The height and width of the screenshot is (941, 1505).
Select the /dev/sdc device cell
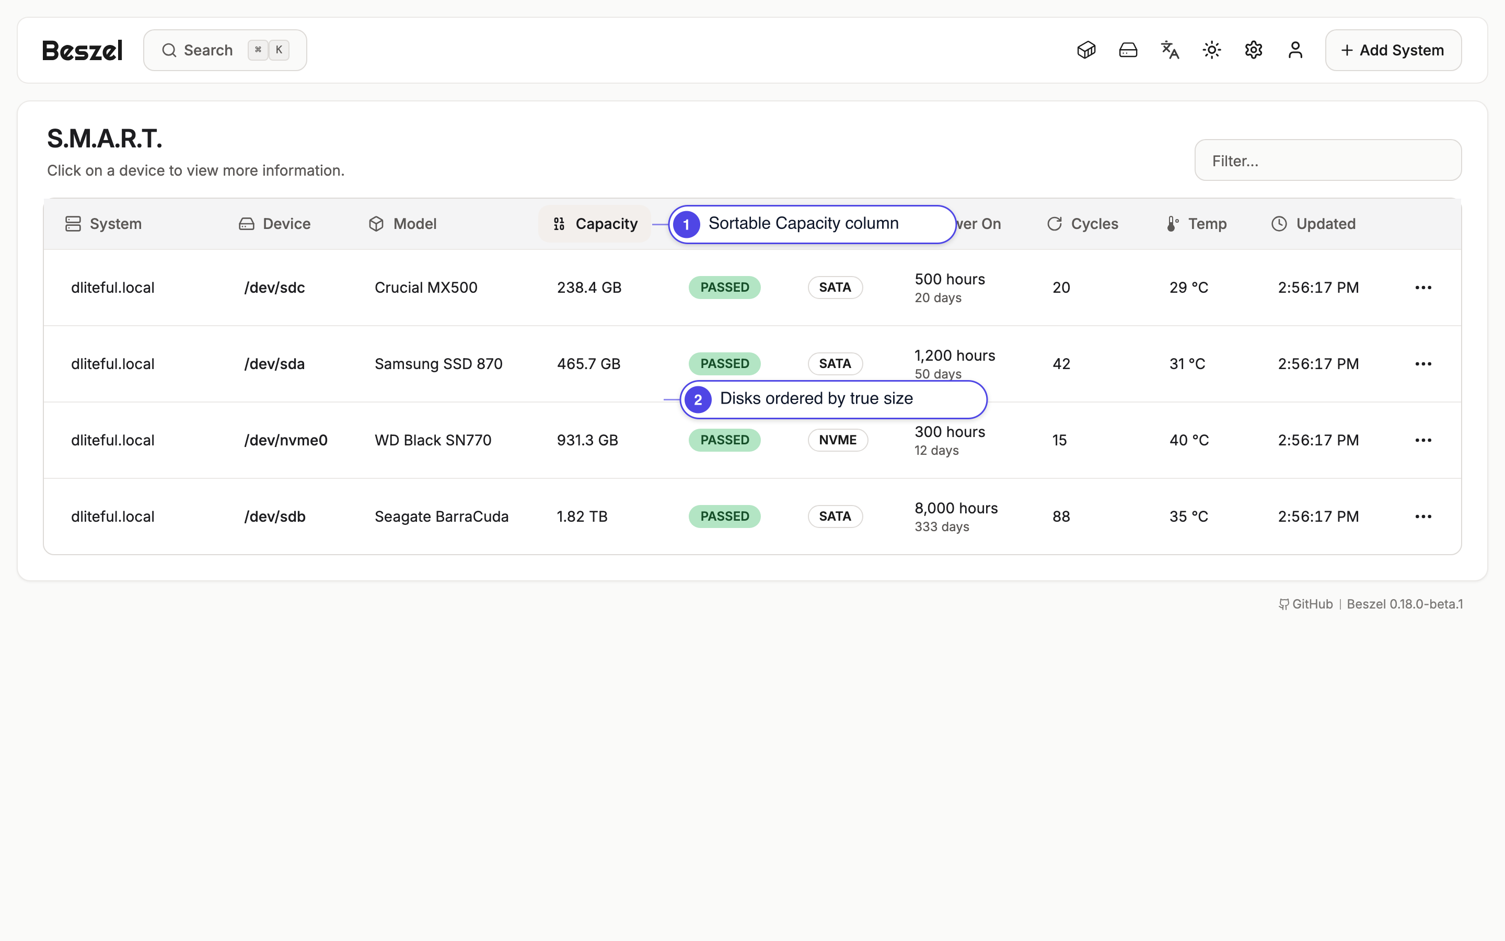[274, 288]
